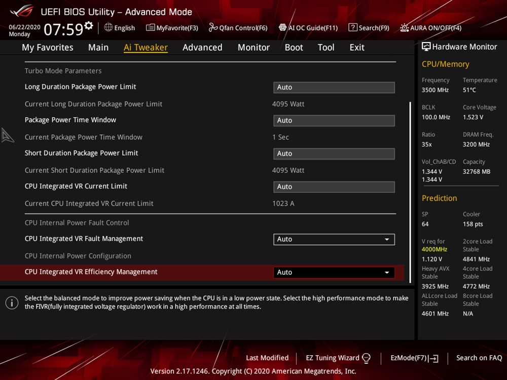
Task: Click CPU Integrated VR Current Limit field
Action: point(334,187)
